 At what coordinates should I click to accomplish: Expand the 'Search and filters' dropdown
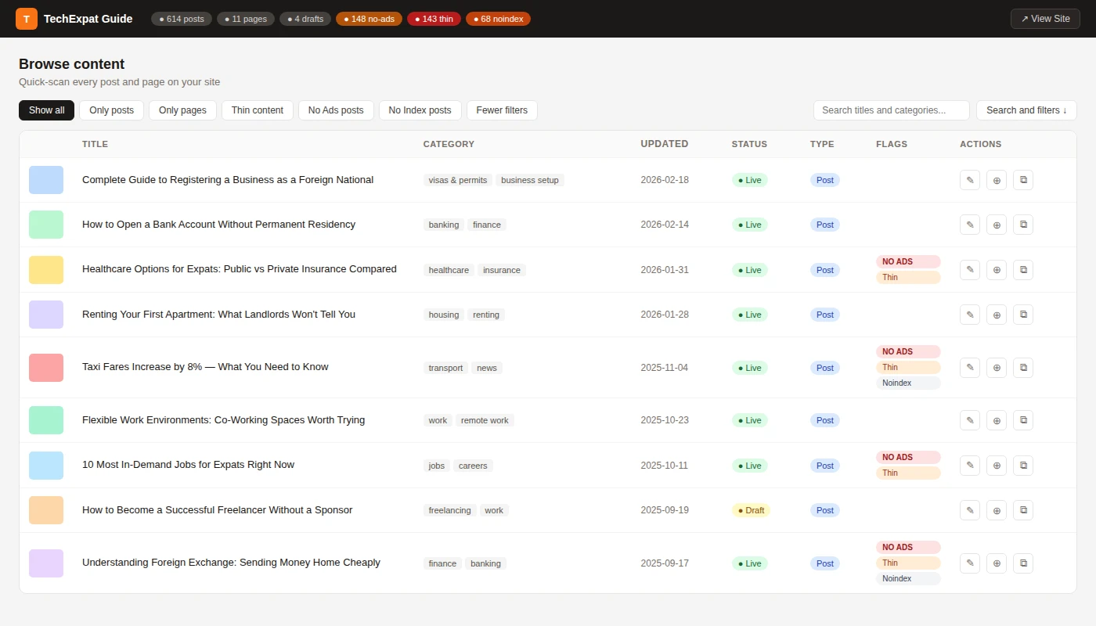click(x=1026, y=110)
